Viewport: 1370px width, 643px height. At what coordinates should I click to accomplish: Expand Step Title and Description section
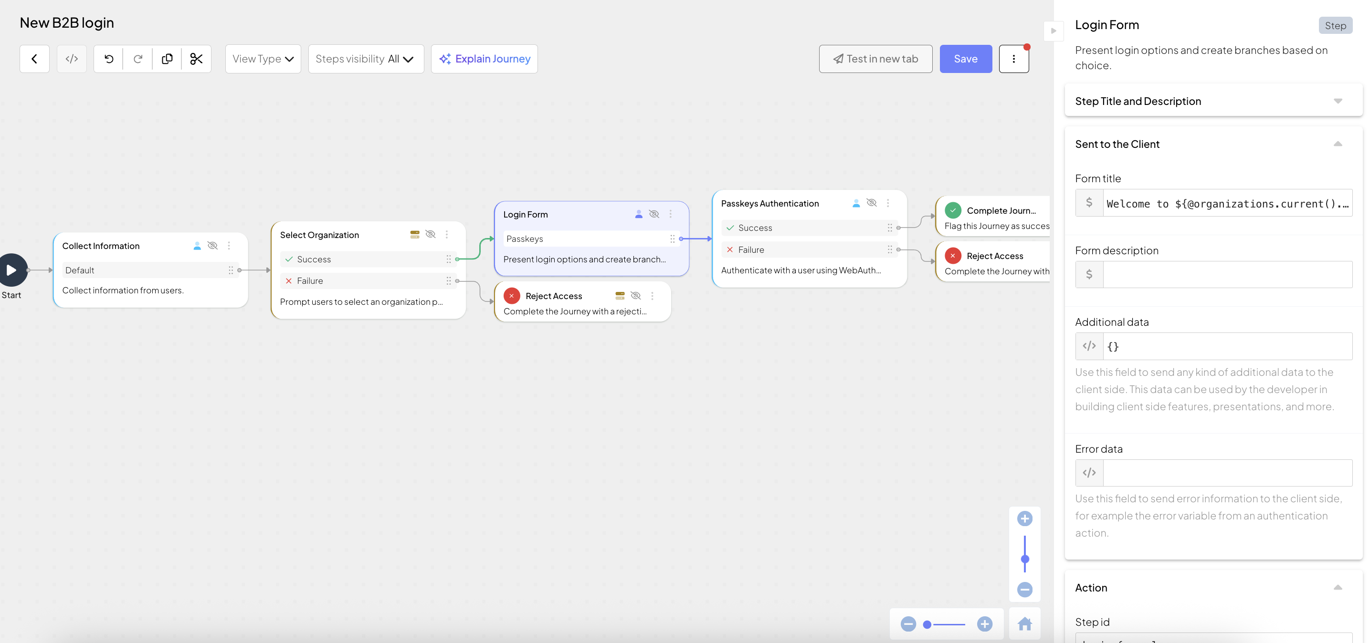pos(1338,101)
